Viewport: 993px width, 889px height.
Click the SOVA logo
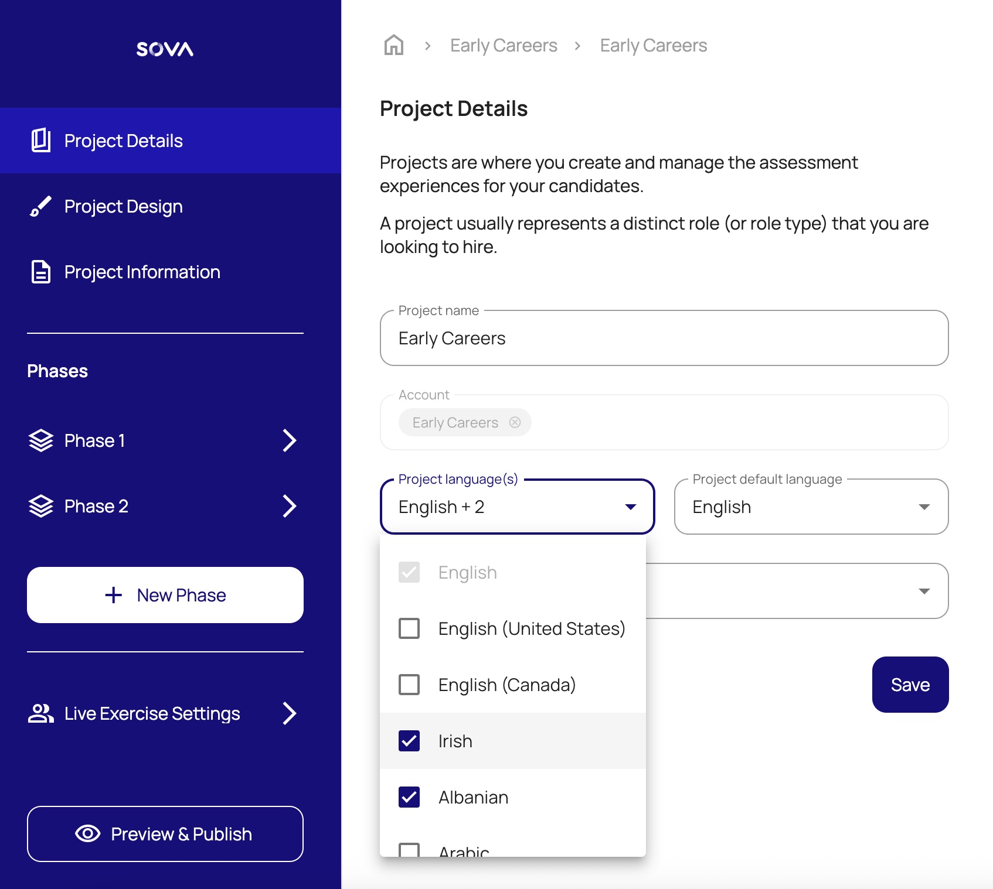click(165, 49)
